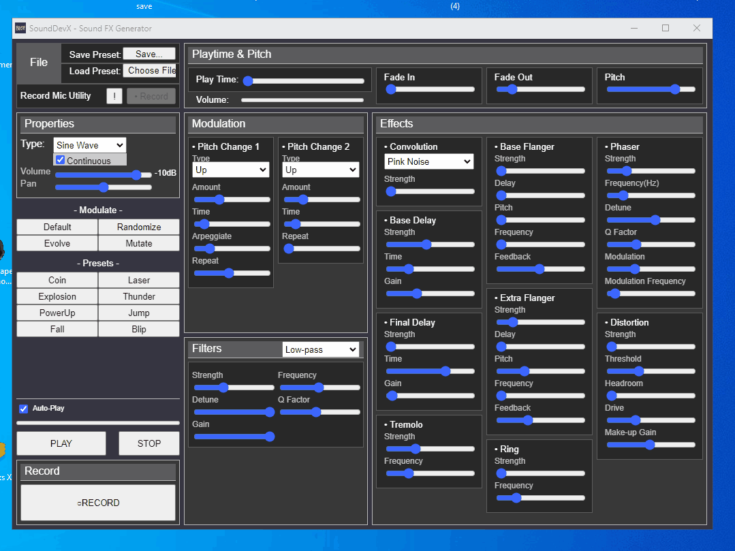Click the RECORD control in the Record panel
This screenshot has height=551, width=735.
pos(97,502)
